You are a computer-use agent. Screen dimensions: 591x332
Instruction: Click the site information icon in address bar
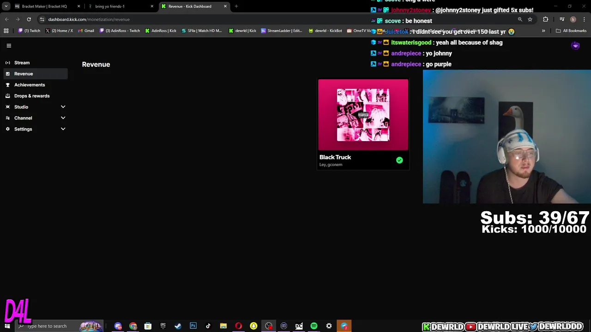point(42,19)
